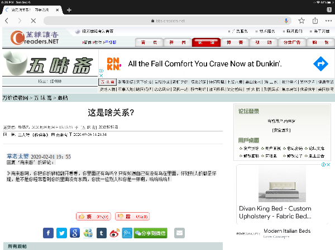Image resolution: width=335 pixels, height=250 pixels.
Task: Select the red 论坛 navigation tab
Action: [x=206, y=42]
